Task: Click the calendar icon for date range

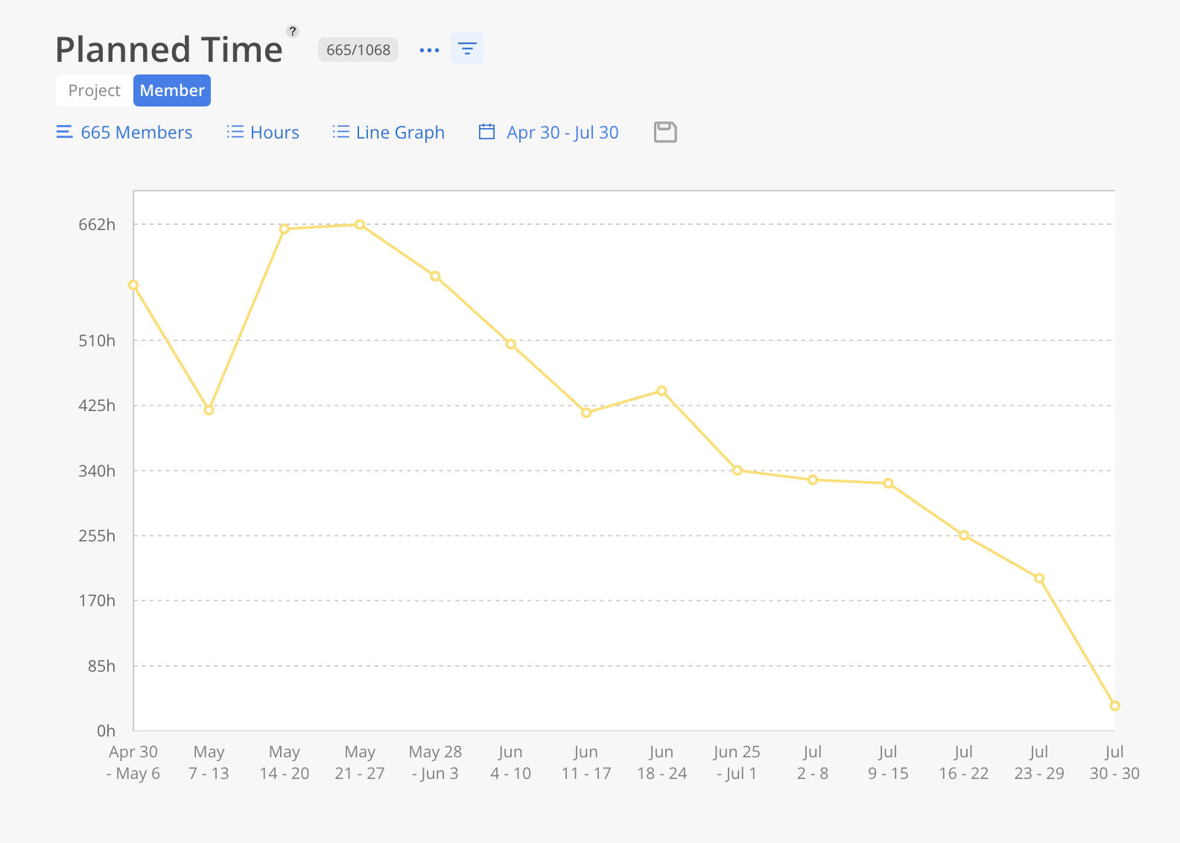Action: [x=486, y=132]
